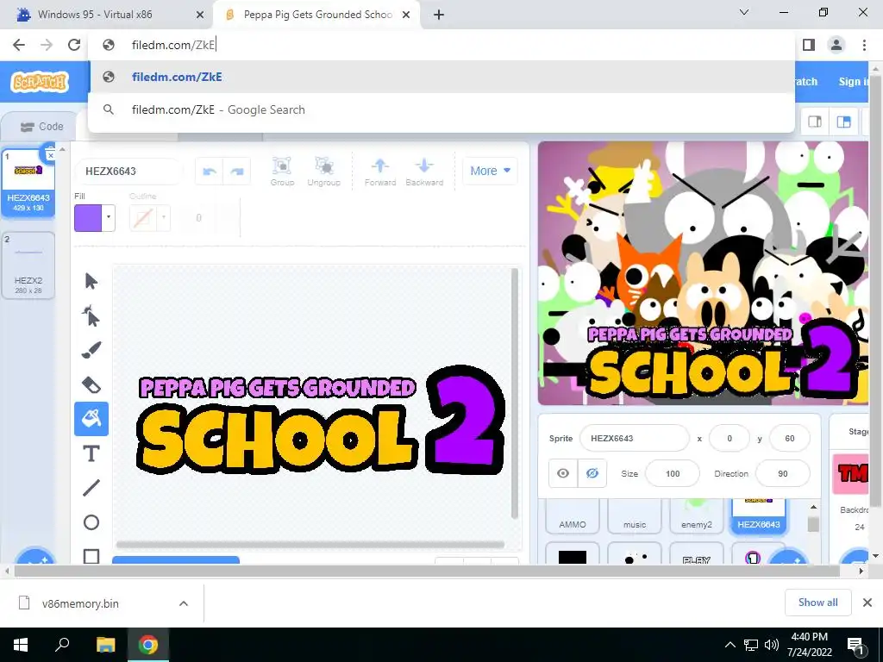Click the Ungroup icon
This screenshot has height=662, width=883.
pyautogui.click(x=324, y=172)
